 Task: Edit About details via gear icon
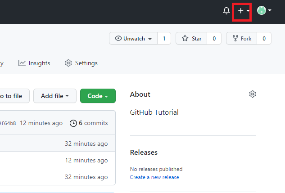253,94
